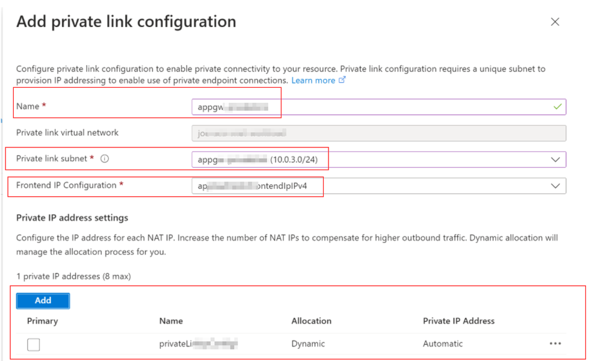The height and width of the screenshot is (361, 601).
Task: Click the Automatic private IP address cell
Action: pyautogui.click(x=443, y=344)
